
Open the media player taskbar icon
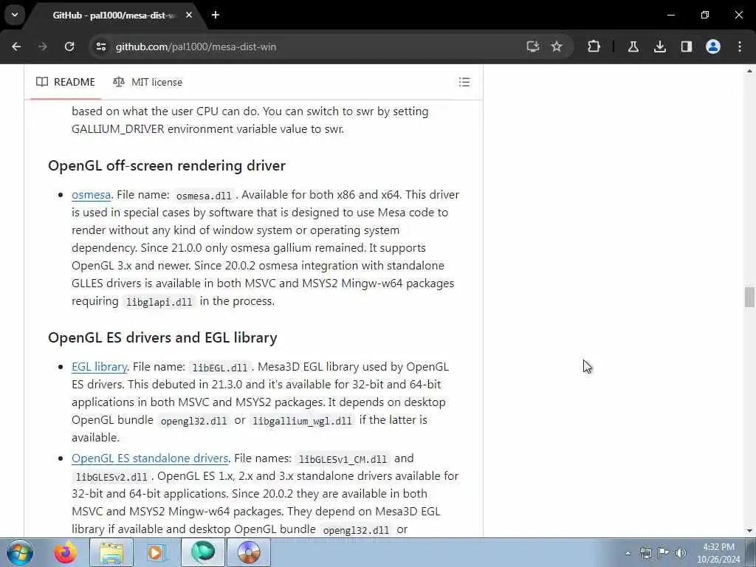click(155, 552)
